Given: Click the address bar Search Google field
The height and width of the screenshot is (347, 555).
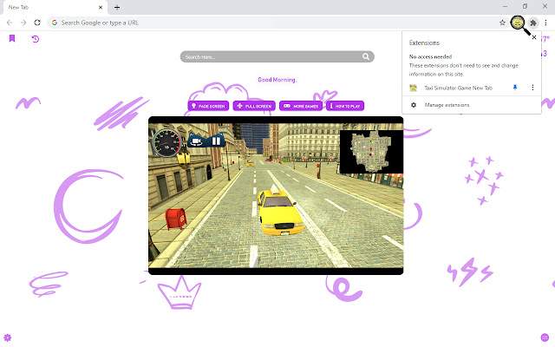Looking at the screenshot, I should (x=277, y=23).
